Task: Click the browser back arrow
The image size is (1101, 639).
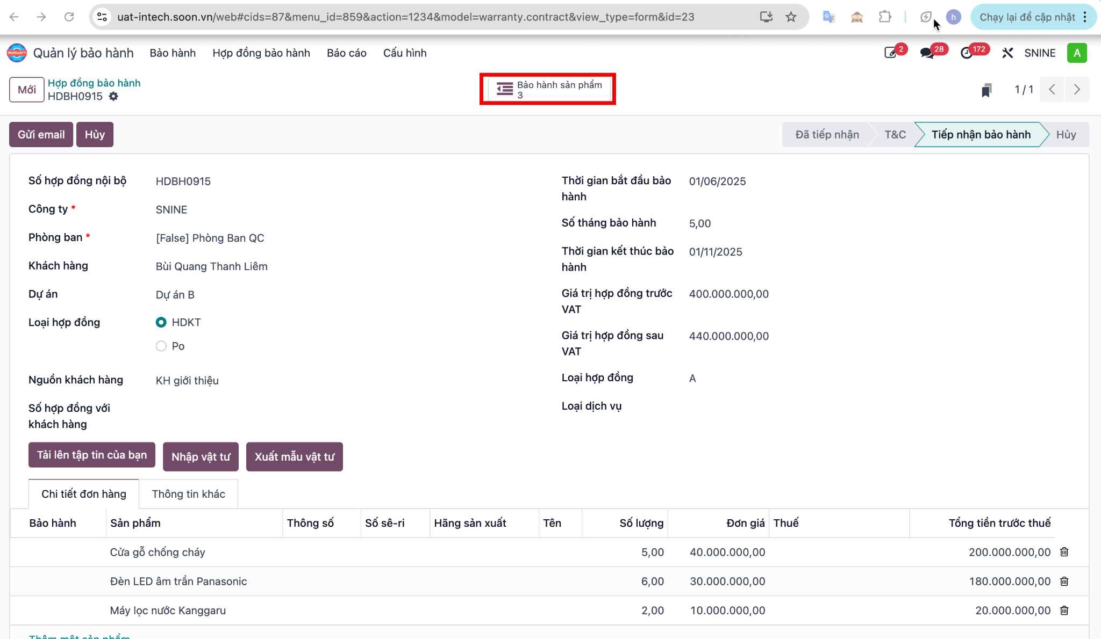Action: [x=15, y=17]
